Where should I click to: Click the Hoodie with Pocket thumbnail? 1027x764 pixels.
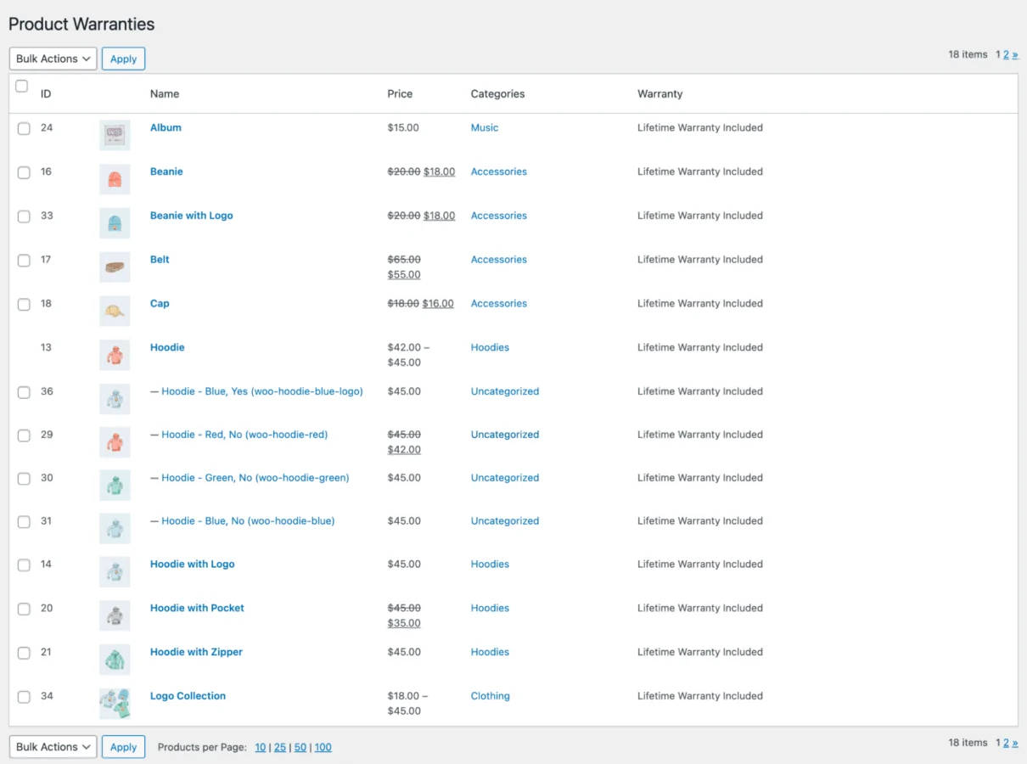pos(115,615)
